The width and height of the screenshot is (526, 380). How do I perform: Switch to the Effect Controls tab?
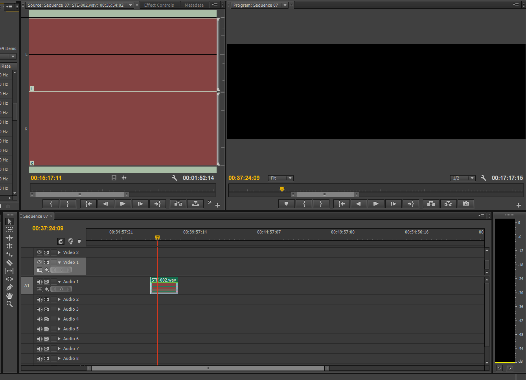159,5
